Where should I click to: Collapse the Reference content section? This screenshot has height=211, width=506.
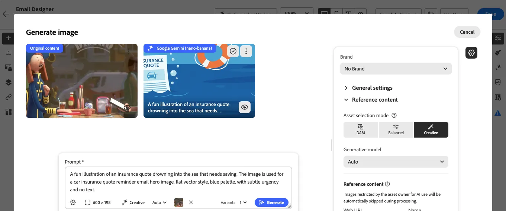pyautogui.click(x=371, y=100)
